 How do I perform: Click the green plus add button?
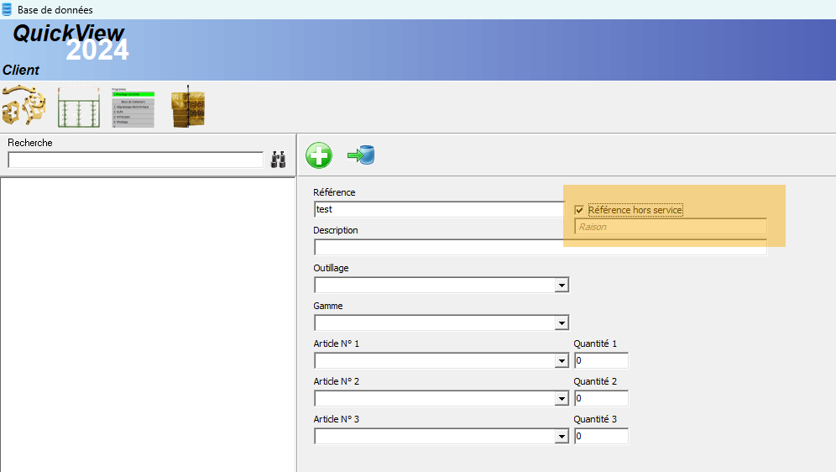pos(319,155)
